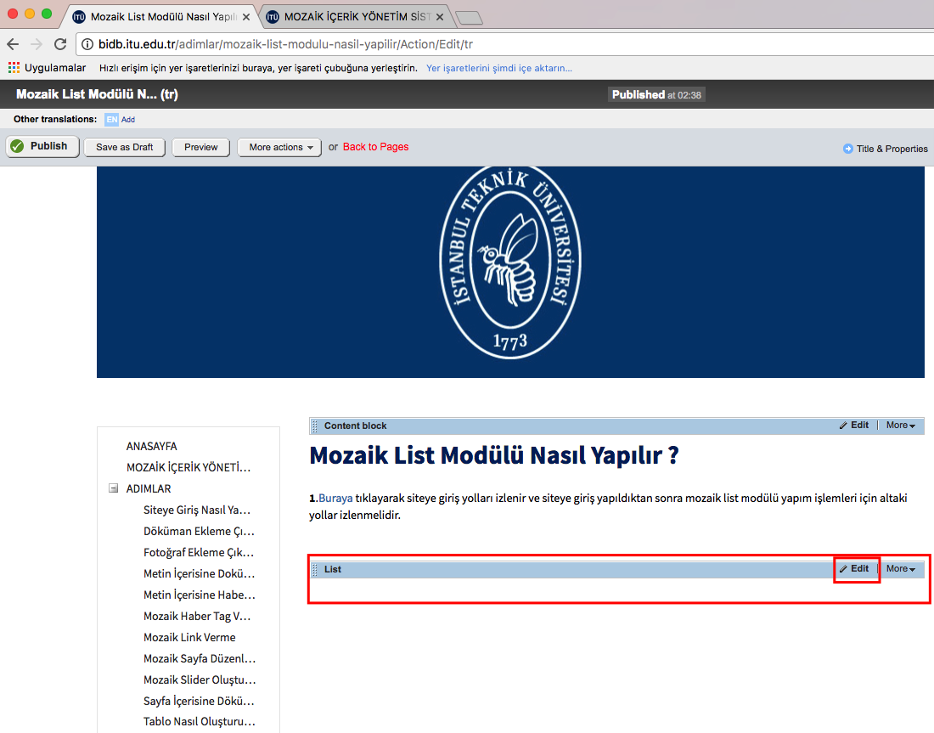This screenshot has width=934, height=733.
Task: Click the Buraya link in the text
Action: pos(335,499)
